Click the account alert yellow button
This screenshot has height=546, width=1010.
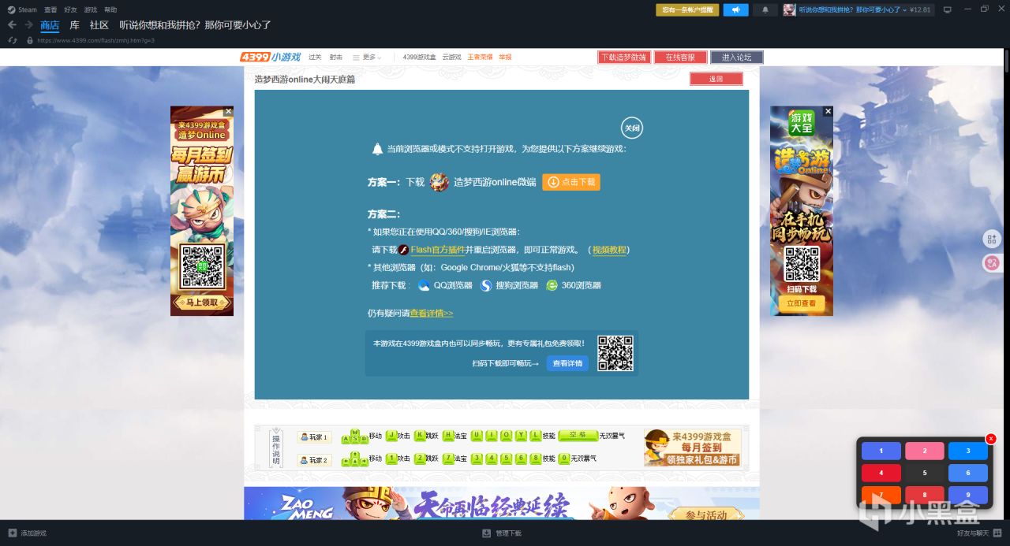[687, 9]
